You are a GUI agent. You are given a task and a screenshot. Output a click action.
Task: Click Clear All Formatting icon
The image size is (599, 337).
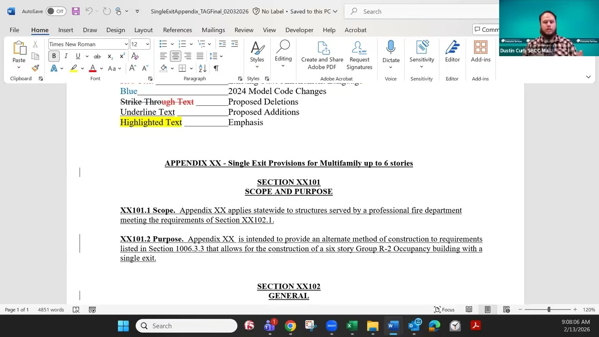pyautogui.click(x=135, y=56)
